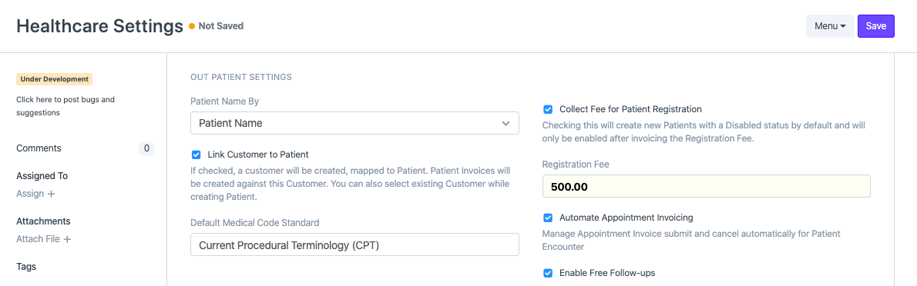917x286 pixels.
Task: Click the plus icon next to Assign
Action: (51, 194)
